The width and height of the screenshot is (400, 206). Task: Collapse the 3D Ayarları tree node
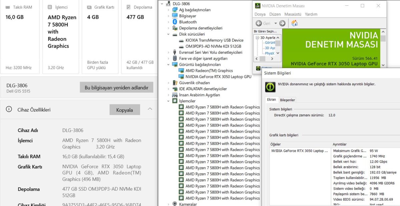tap(258, 38)
